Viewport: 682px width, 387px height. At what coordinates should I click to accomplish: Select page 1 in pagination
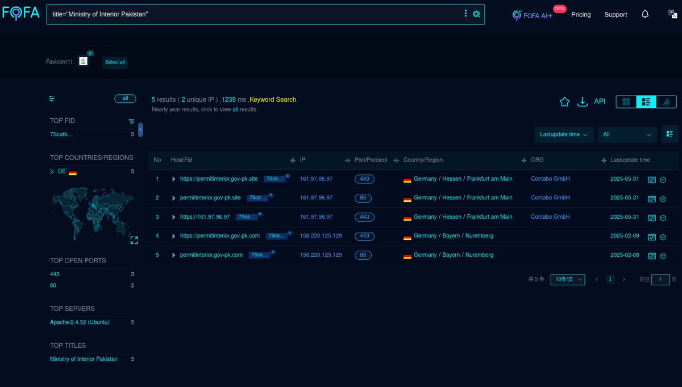coord(610,280)
